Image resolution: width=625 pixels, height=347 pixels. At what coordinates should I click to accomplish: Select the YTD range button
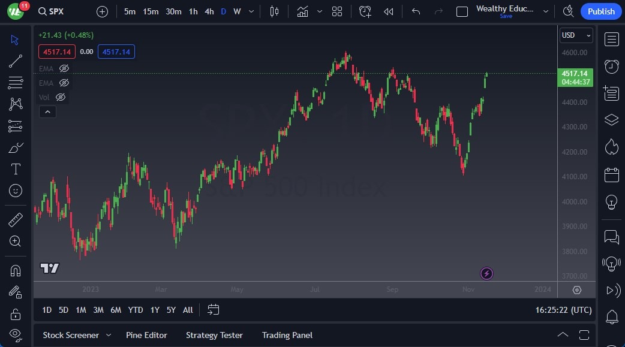pos(135,310)
